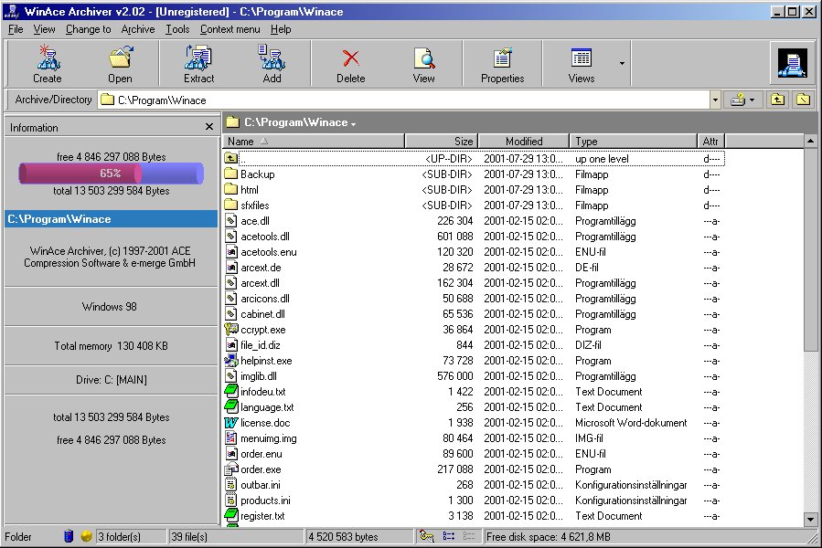The height and width of the screenshot is (548, 822).
Task: Sort by the Size column header
Action: click(x=442, y=141)
